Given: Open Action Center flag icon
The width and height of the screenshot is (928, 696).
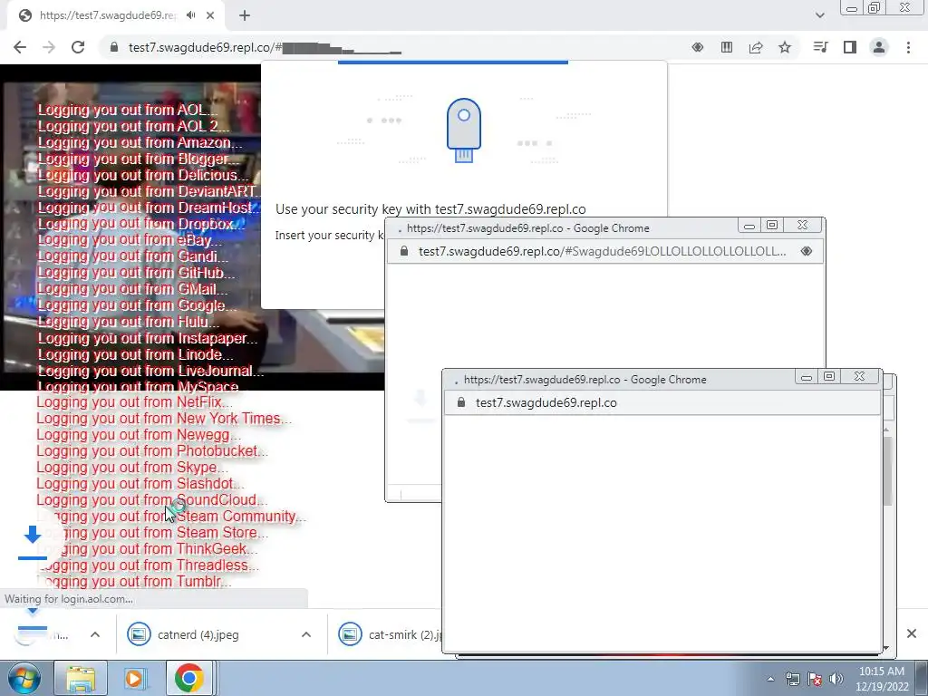Looking at the screenshot, I should [x=815, y=679].
